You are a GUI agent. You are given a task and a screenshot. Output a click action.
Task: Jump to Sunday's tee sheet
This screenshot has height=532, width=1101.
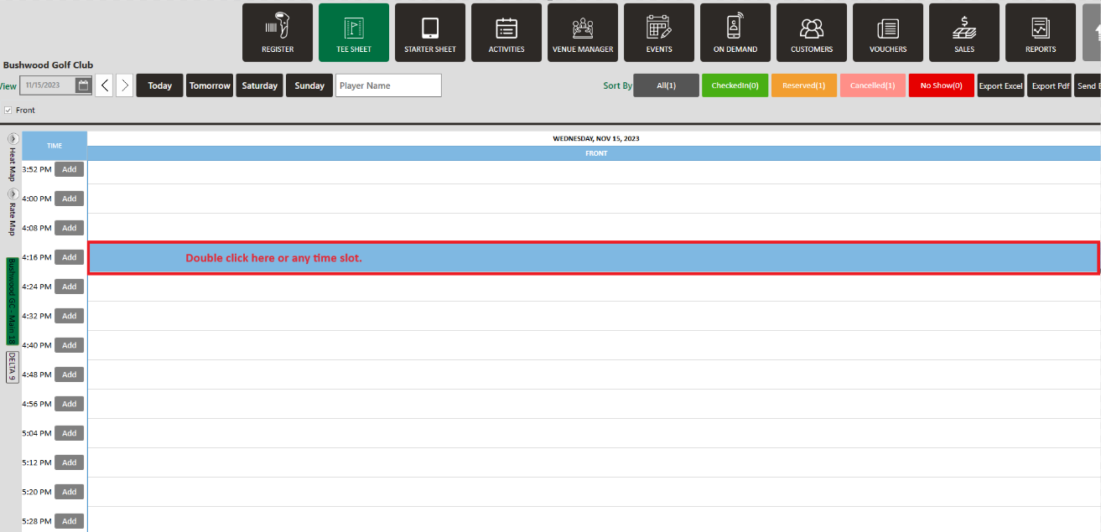coord(309,85)
